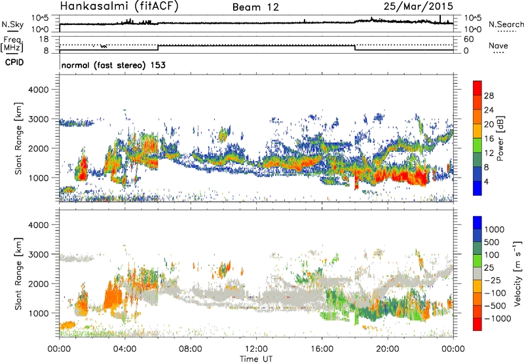Click the '16:00' time axis label
524x363 pixels.
pyautogui.click(x=322, y=349)
